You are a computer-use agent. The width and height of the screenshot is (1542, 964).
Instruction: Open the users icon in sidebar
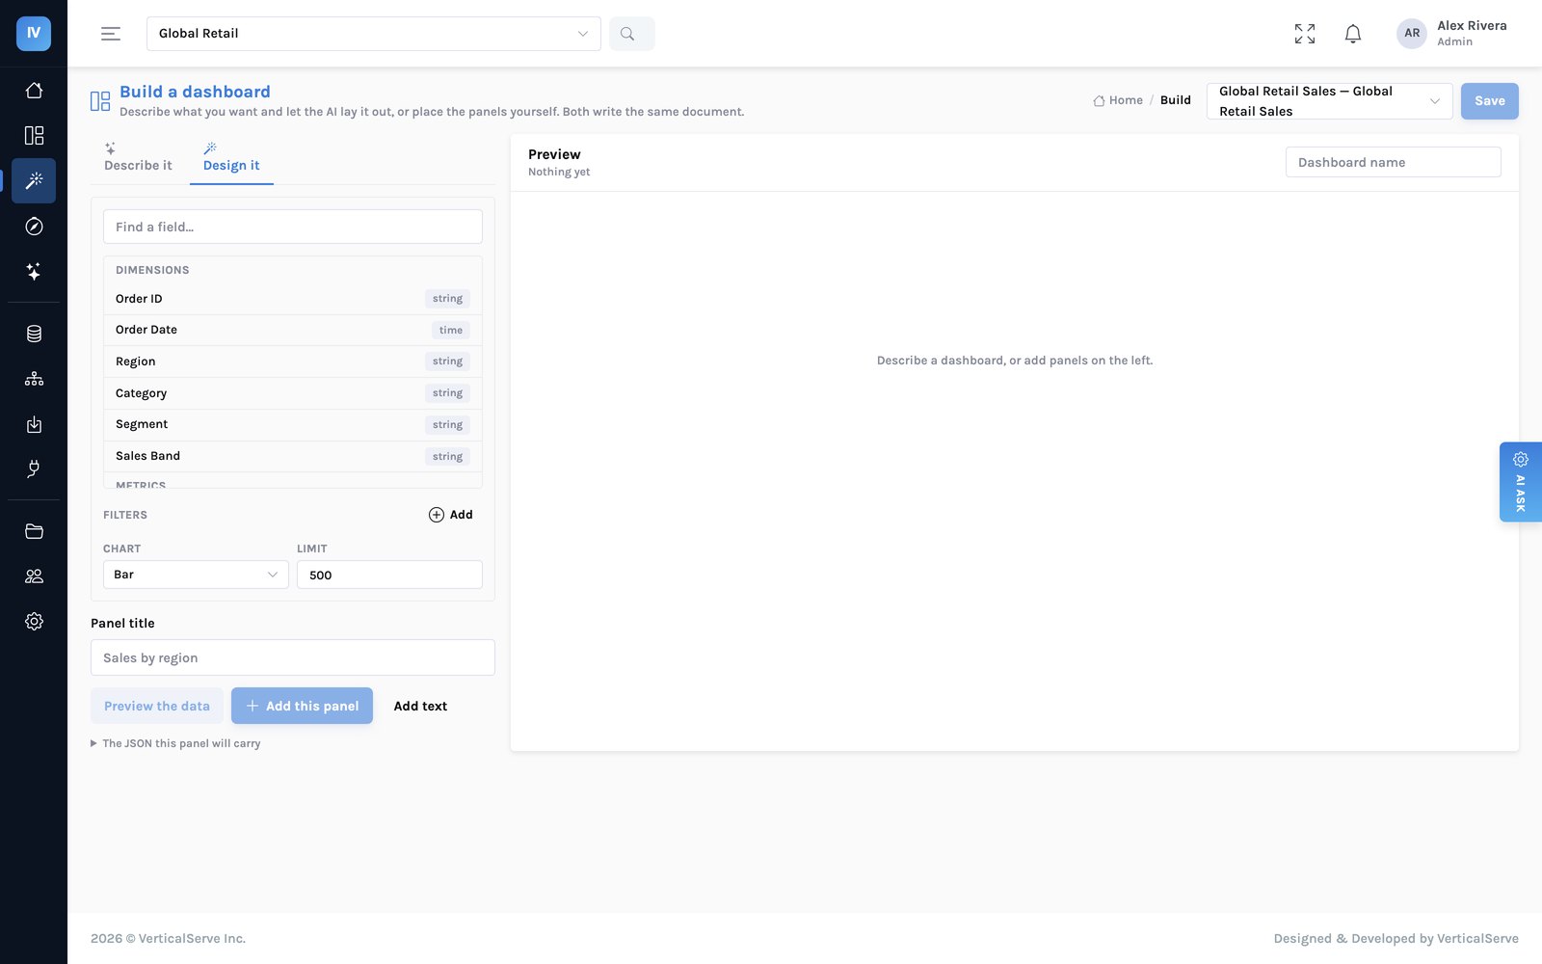34,576
